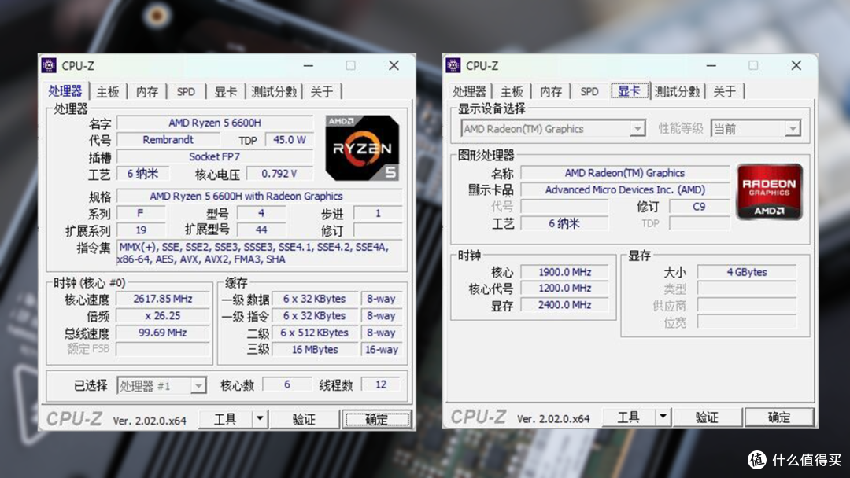Click the 0.792 V core voltage value
This screenshot has height=478, width=850.
tap(279, 173)
